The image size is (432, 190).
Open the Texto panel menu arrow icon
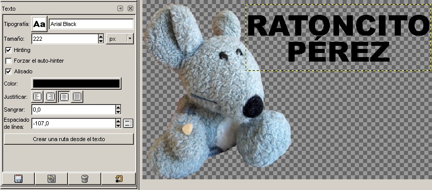(x=120, y=9)
